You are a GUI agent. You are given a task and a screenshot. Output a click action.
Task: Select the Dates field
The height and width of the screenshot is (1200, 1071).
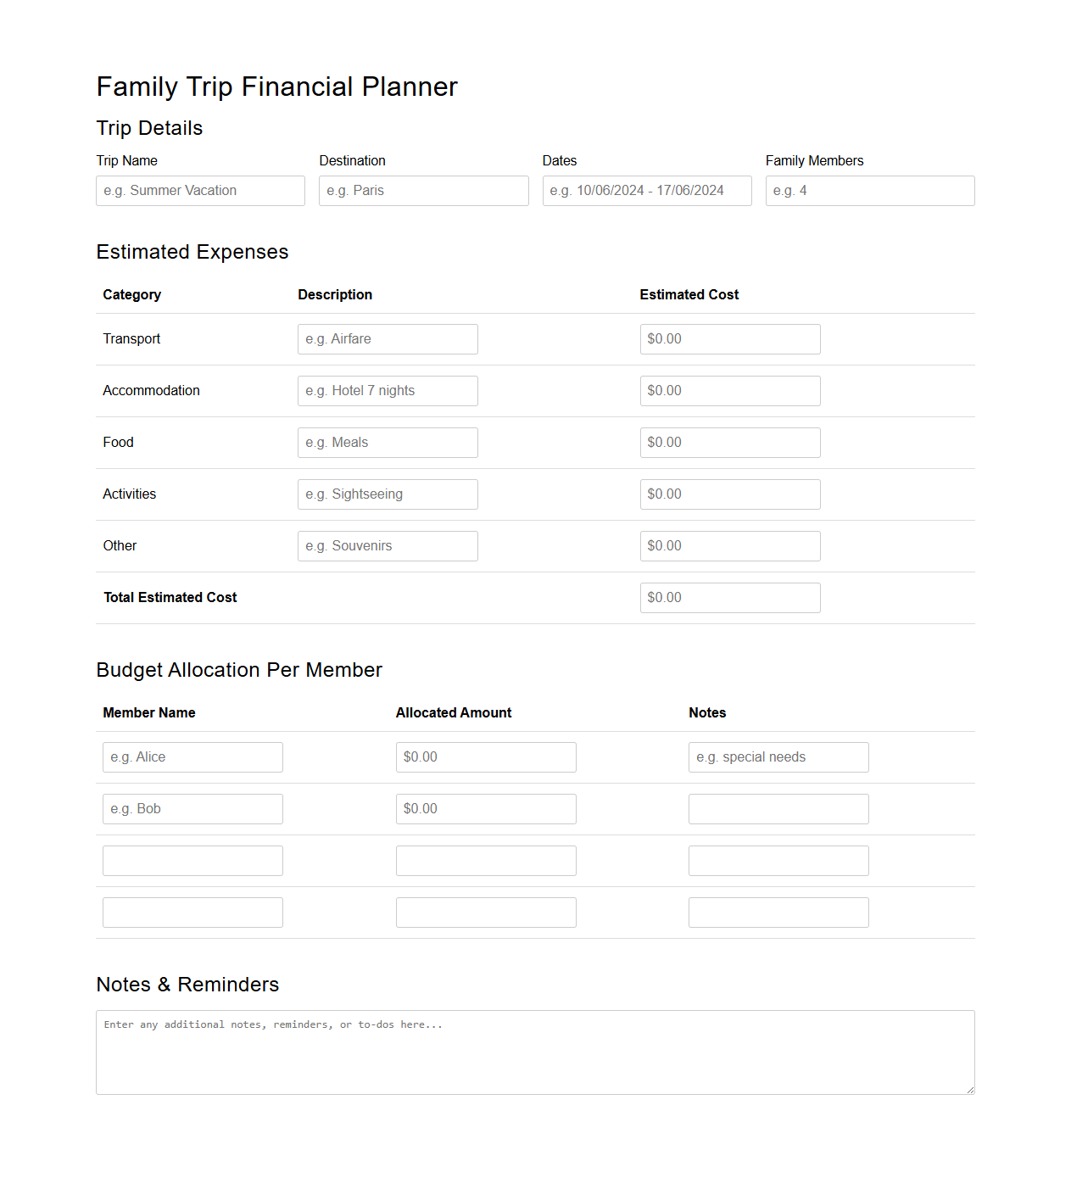(x=646, y=190)
